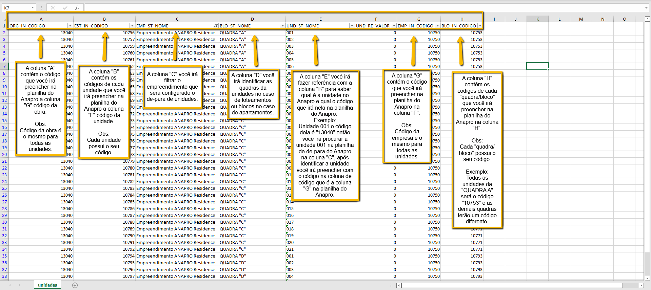Click the Cancel X icon in formula bar
Image resolution: width=651 pixels, height=290 pixels.
53,7
